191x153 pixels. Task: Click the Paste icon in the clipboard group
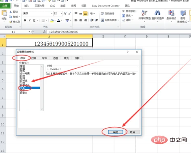tap(4, 13)
